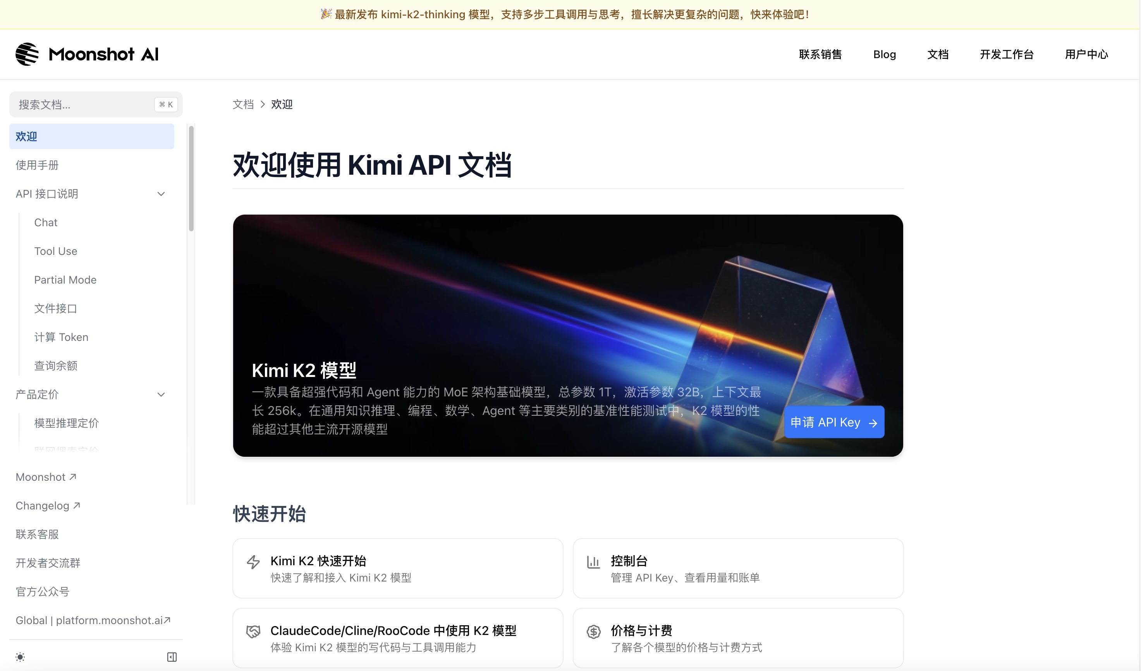Image resolution: width=1141 pixels, height=671 pixels.
Task: Open the 文档 breadcrumb item
Action: [243, 104]
